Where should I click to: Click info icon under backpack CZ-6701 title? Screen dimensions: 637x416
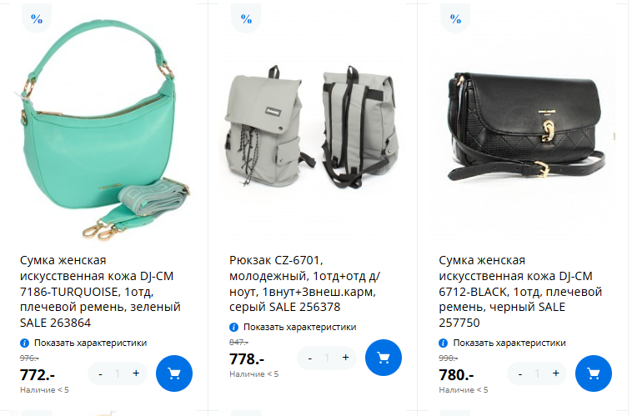(x=233, y=327)
